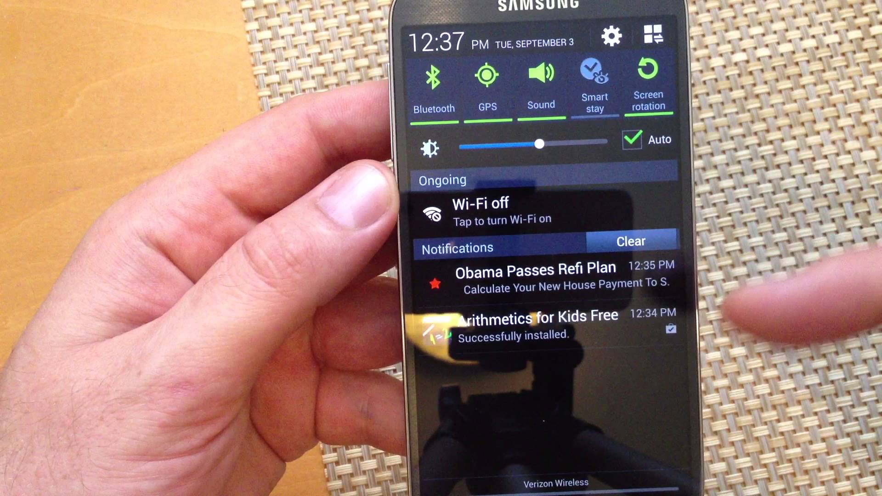Open Notifications section tab

point(458,248)
